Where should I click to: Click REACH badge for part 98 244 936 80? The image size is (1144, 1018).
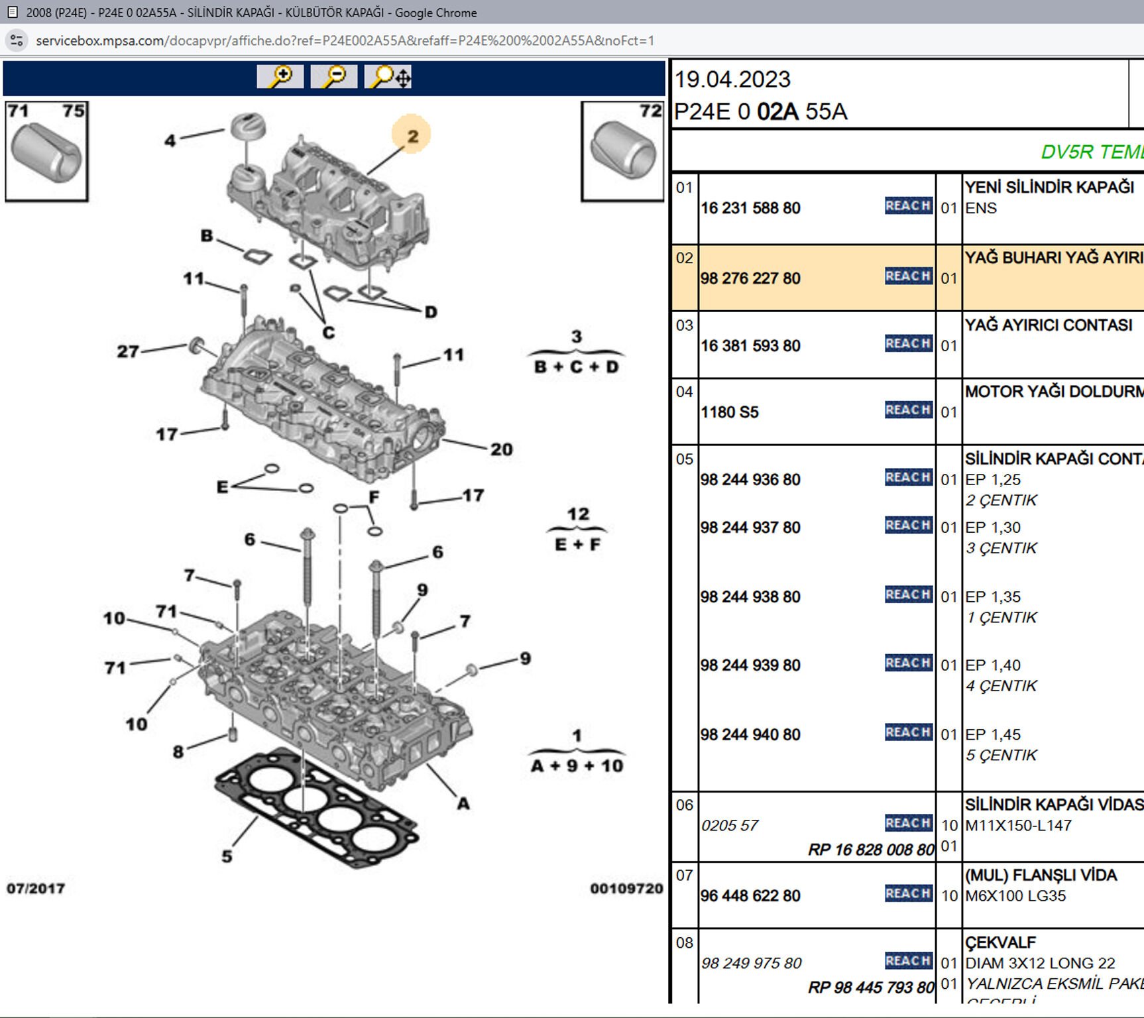click(908, 478)
